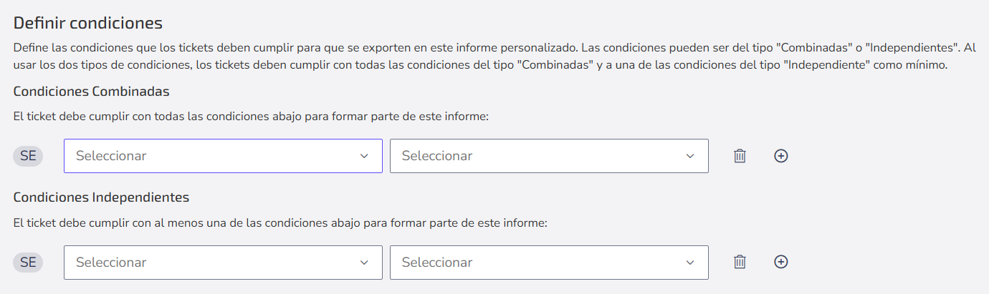Open second Seleccionar dropdown under Condiciones Independientes

coord(549,263)
